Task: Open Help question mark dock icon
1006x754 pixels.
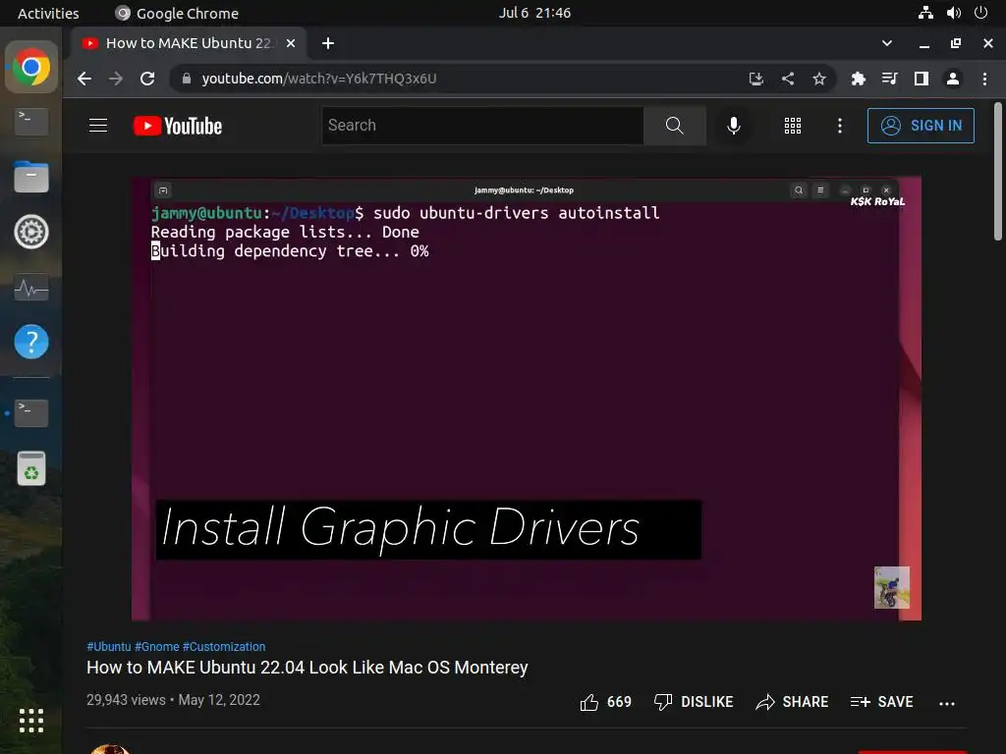Action: 30,342
